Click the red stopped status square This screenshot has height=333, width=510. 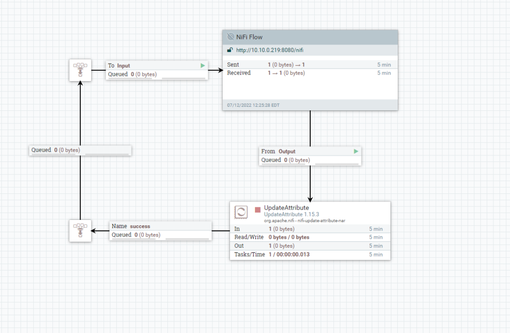(x=258, y=210)
